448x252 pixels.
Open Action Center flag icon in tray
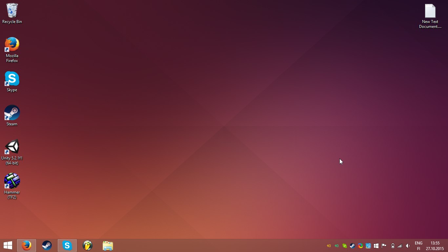384,246
